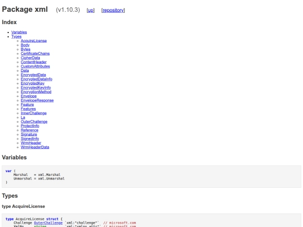The width and height of the screenshot is (303, 227).
Task: Go to CipherData type
Action: click(x=30, y=58)
